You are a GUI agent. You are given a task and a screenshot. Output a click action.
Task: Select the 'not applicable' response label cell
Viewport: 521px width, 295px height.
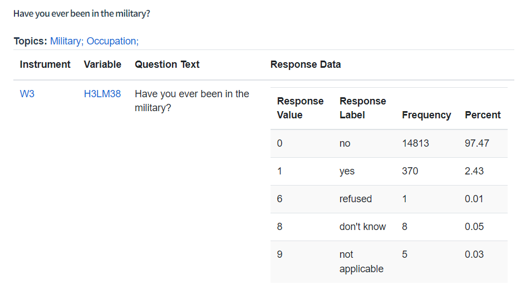(x=361, y=262)
